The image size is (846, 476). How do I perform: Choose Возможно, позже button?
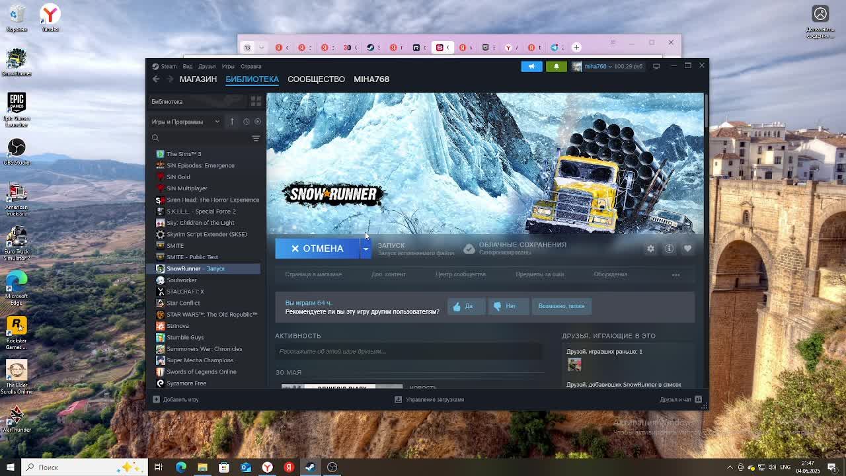pyautogui.click(x=561, y=306)
